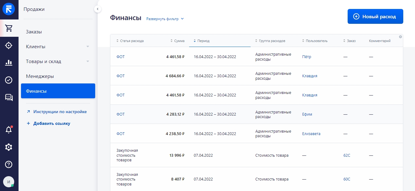Open the settings gear icon
This screenshot has height=191, width=415.
(9, 147)
